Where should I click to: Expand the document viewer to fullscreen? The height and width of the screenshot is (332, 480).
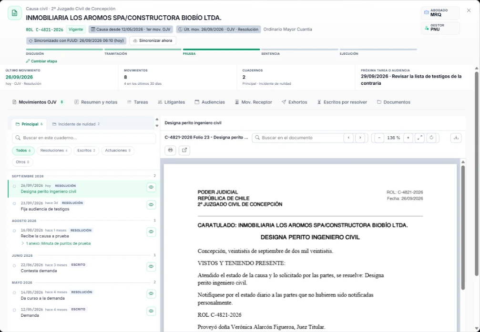pos(419,138)
